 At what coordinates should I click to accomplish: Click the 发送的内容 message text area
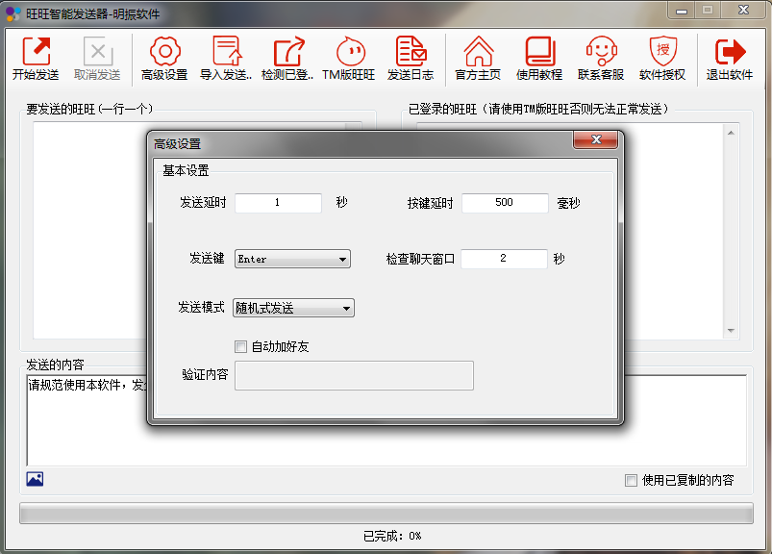(x=386, y=420)
